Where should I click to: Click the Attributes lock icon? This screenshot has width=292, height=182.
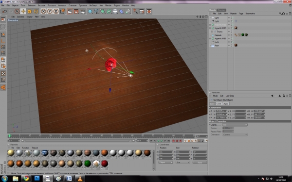[x=284, y=96]
